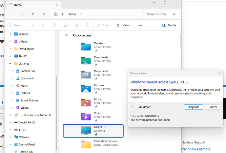Collapse the Hide details chevron

[133, 107]
